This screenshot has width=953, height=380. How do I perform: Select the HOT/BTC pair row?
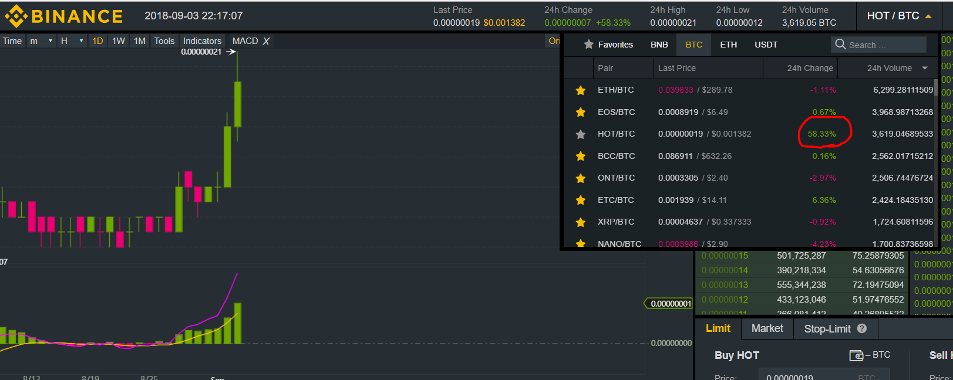749,134
